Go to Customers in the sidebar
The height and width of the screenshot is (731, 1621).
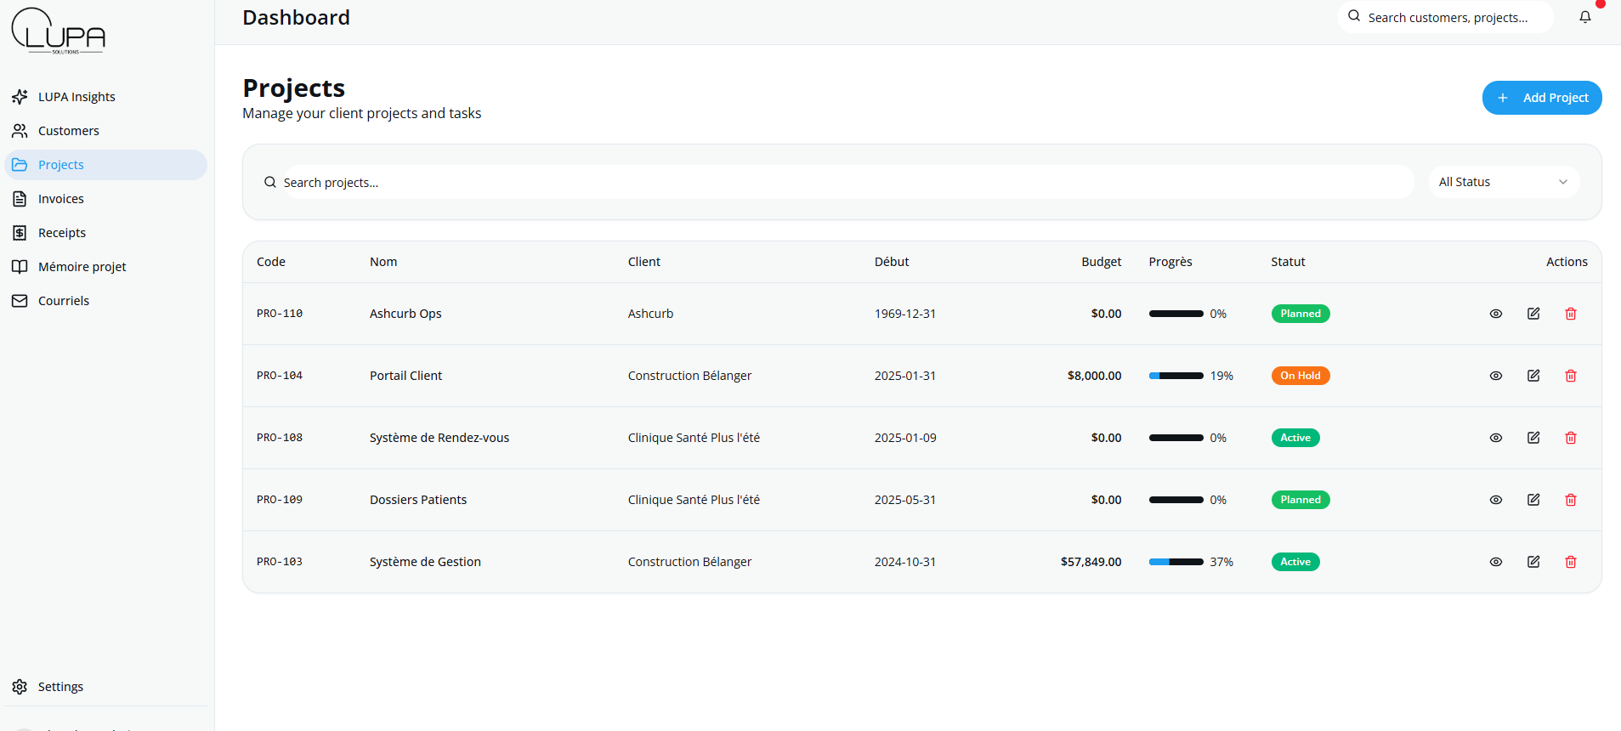tap(68, 131)
